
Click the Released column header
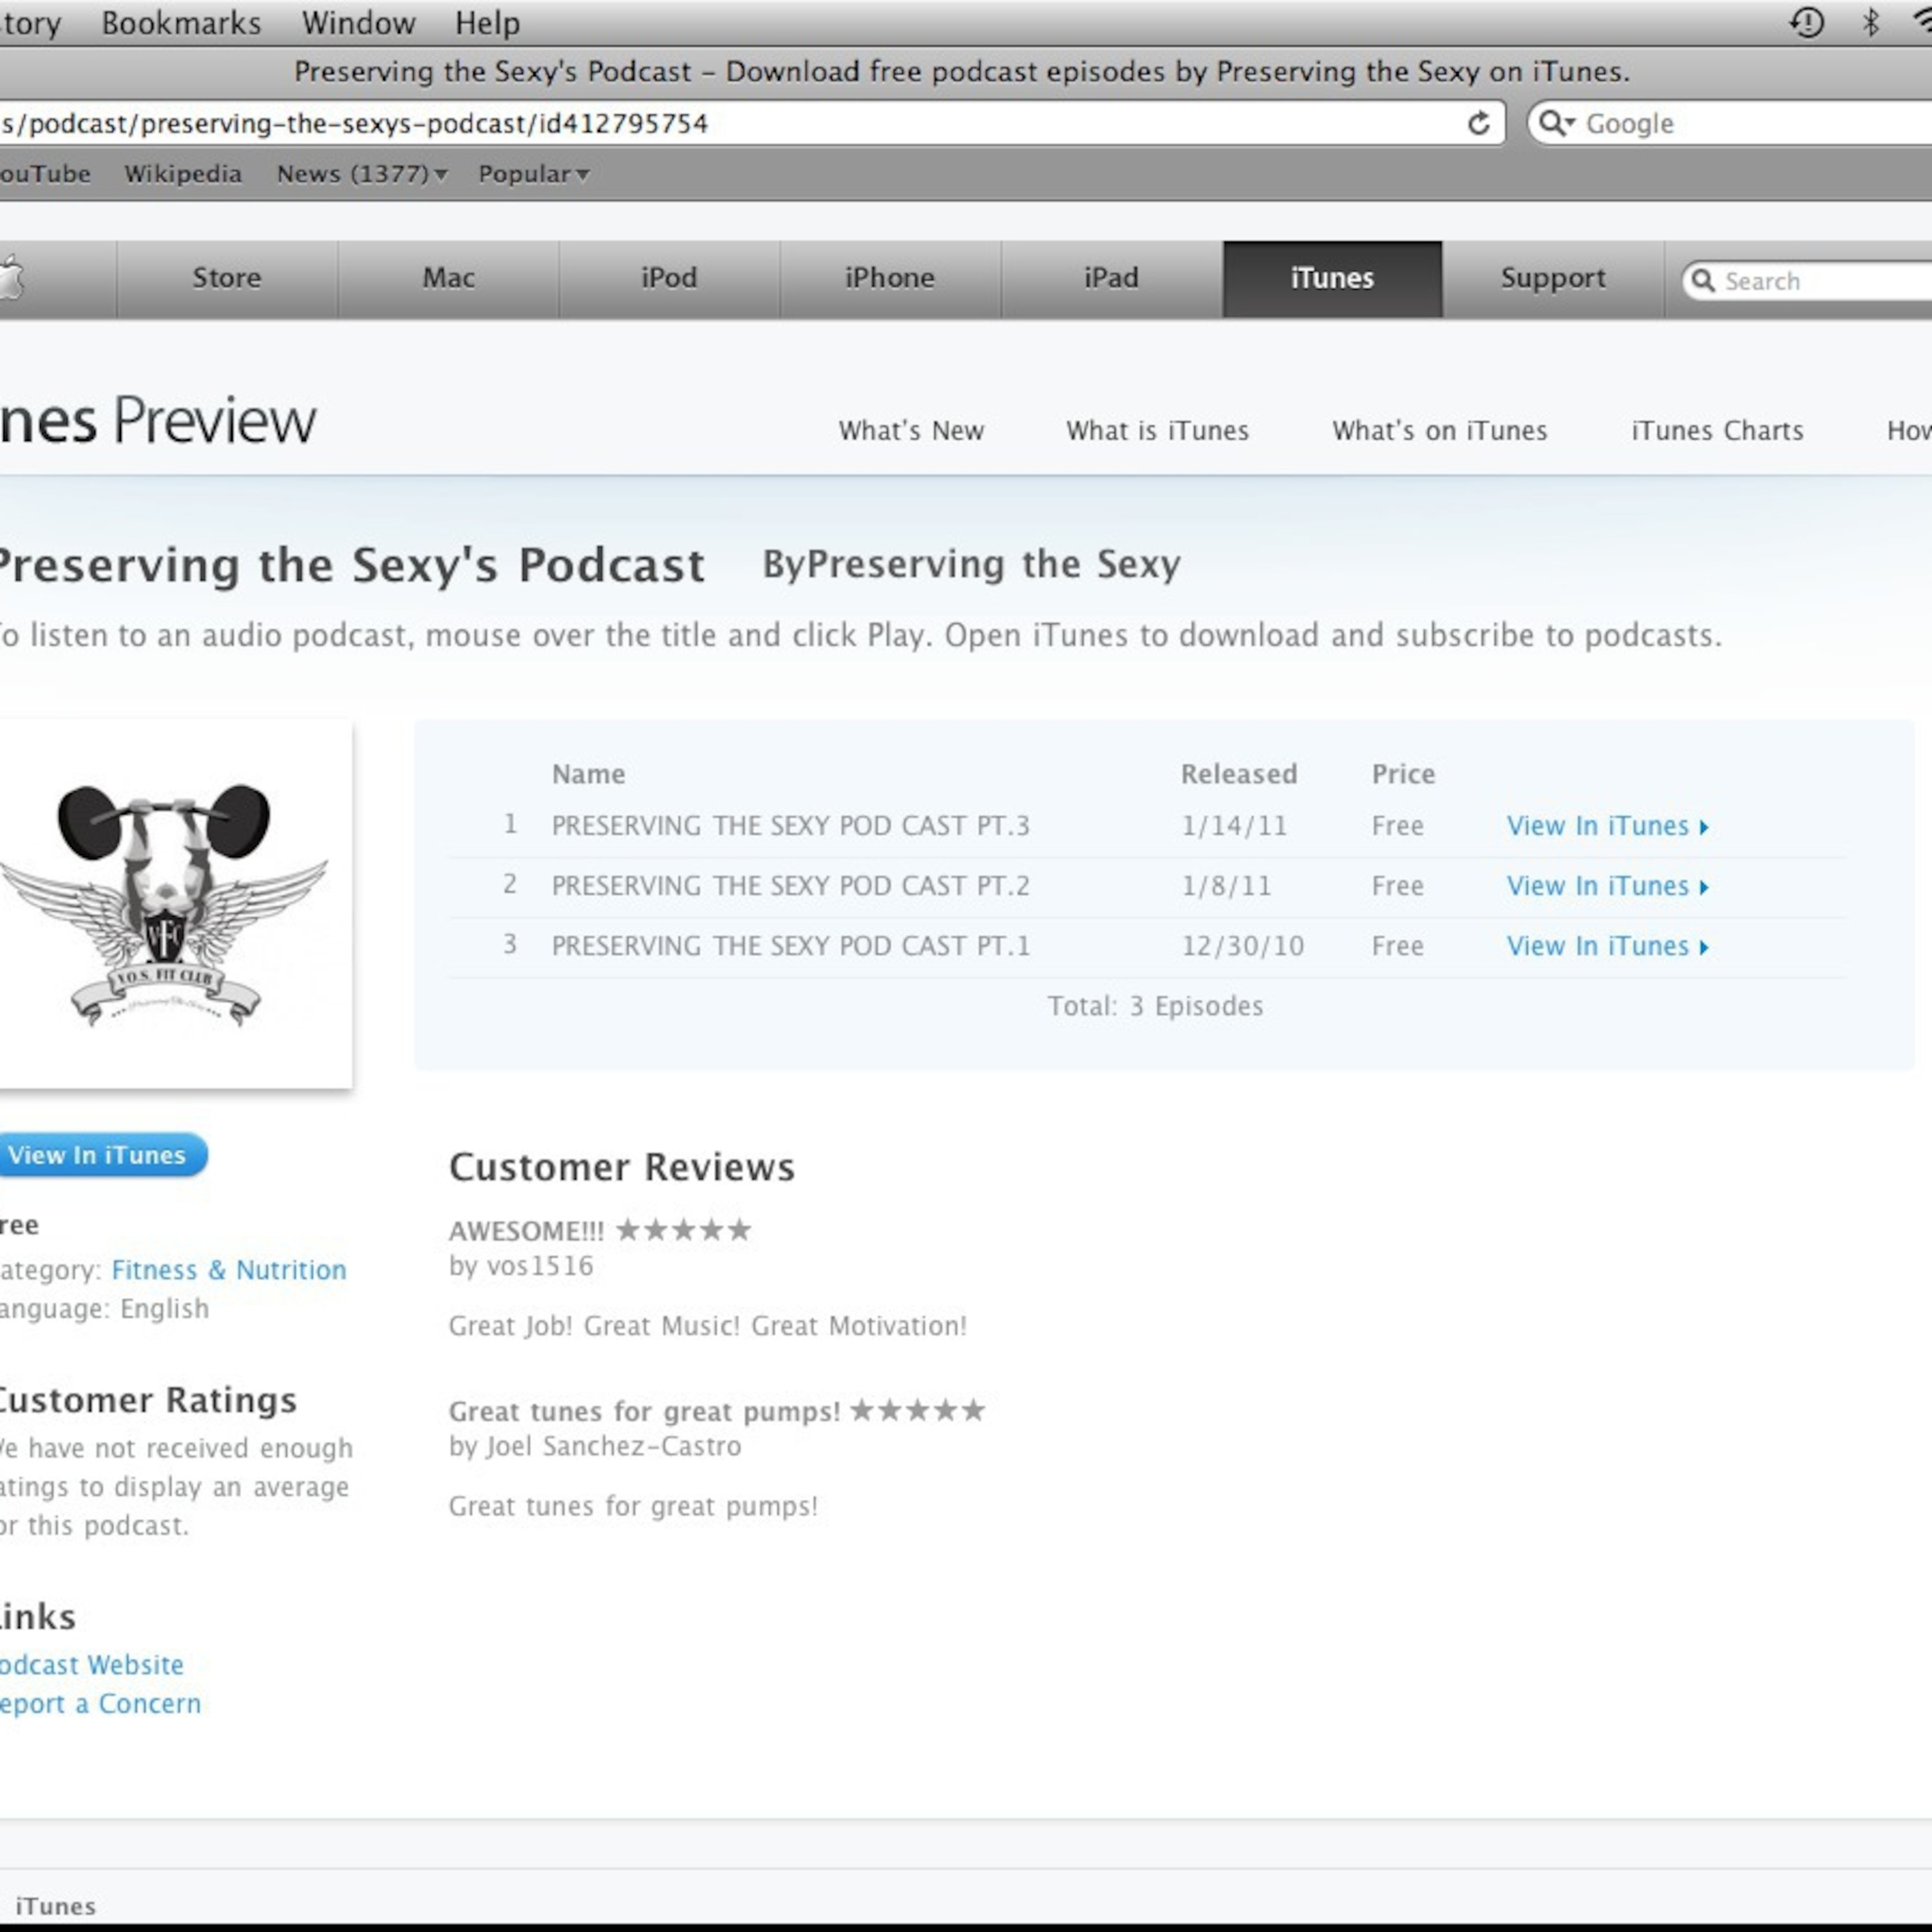coord(1239,774)
